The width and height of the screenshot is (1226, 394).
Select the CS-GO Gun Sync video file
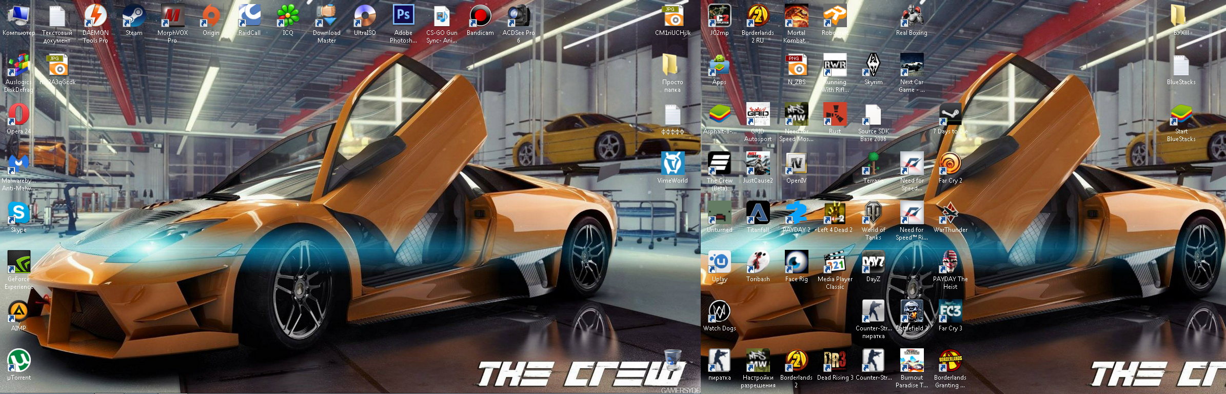(442, 16)
